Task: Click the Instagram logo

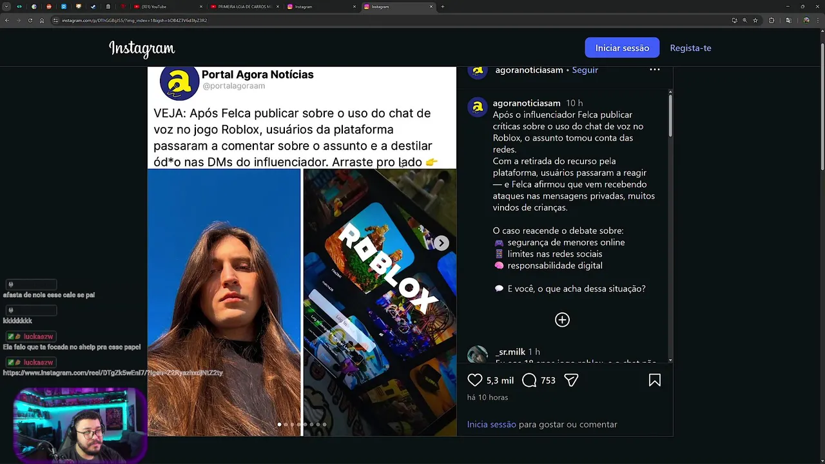Action: pyautogui.click(x=142, y=48)
